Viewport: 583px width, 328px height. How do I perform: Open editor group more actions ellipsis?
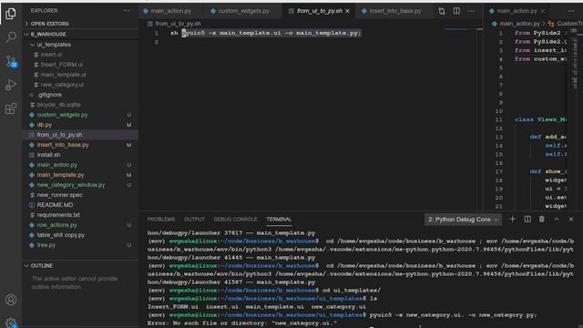471,11
